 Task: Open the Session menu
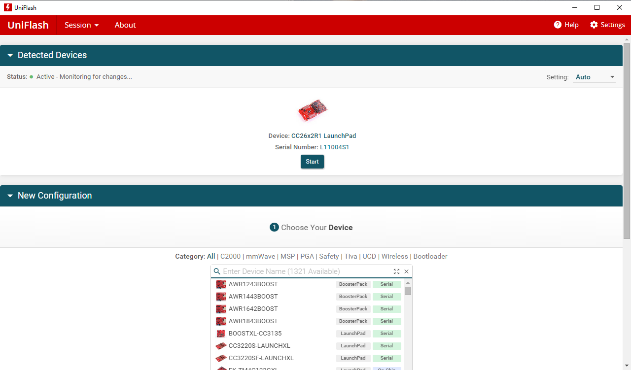click(81, 25)
